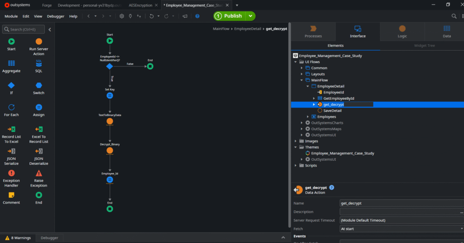Select the Comment tool

coord(11,198)
